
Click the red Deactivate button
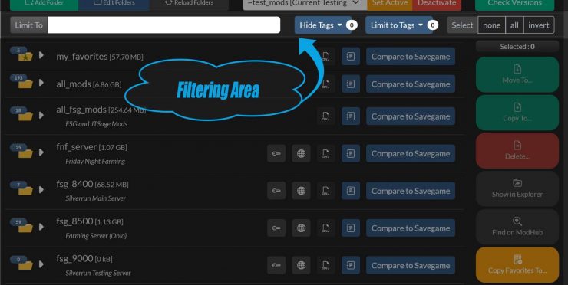click(437, 4)
